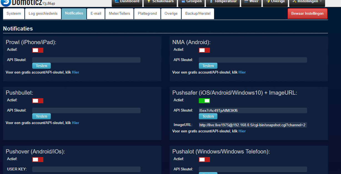Test the Pushbullet notification
Screen dimensions: 341x174
[x=41, y=116]
